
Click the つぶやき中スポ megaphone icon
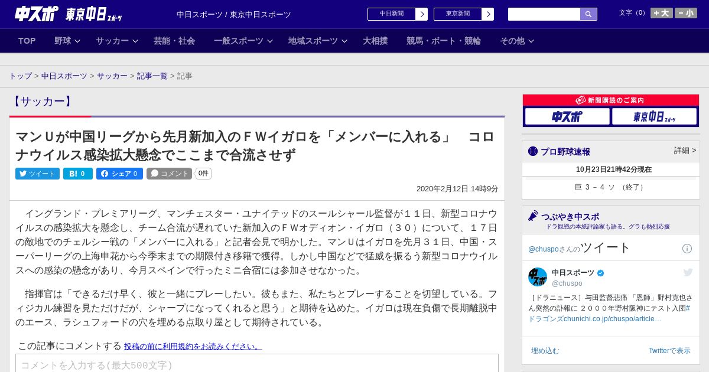(x=533, y=216)
